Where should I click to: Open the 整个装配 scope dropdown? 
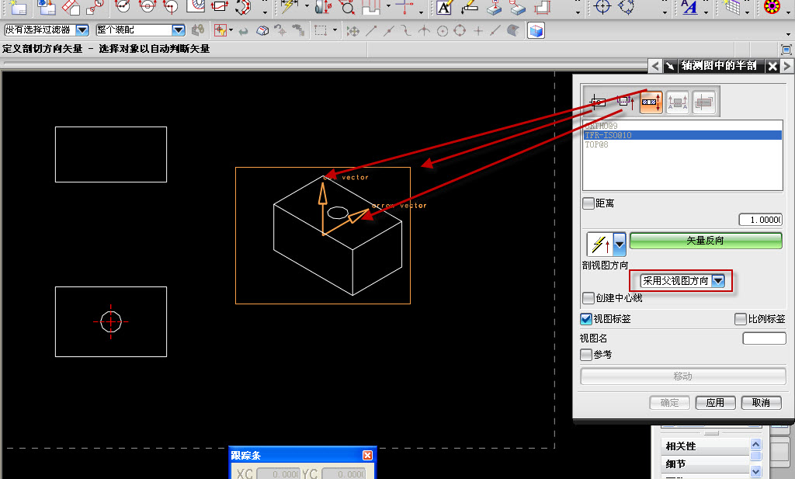point(179,30)
